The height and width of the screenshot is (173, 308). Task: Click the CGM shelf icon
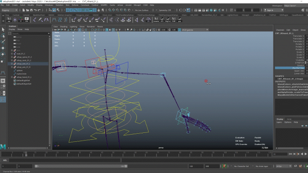point(174,20)
